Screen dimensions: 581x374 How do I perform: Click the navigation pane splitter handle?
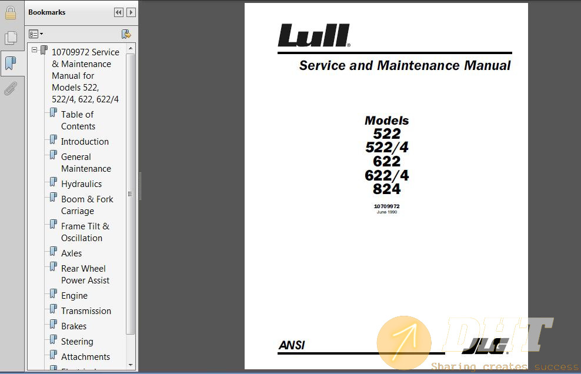click(x=140, y=186)
